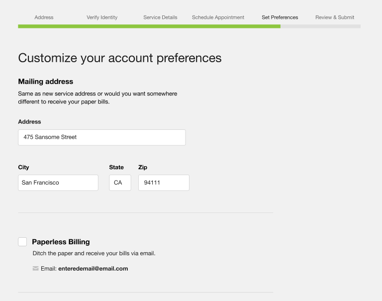Click the Customize your account preferences heading
The width and height of the screenshot is (382, 301).
tap(120, 58)
